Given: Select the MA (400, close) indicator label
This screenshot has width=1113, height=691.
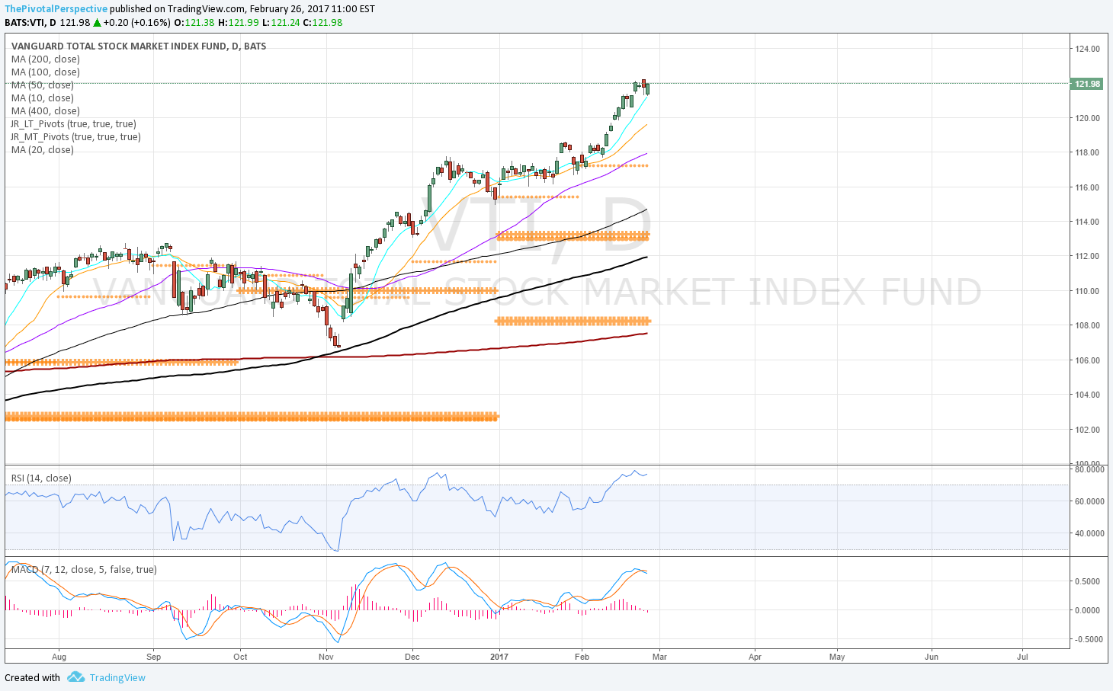Looking at the screenshot, I should (x=45, y=110).
